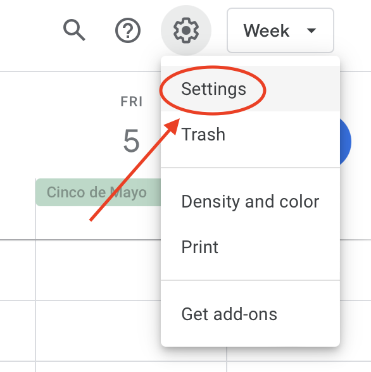Click the first empty Friday time slot
The height and width of the screenshot is (372, 371).
tap(98, 270)
